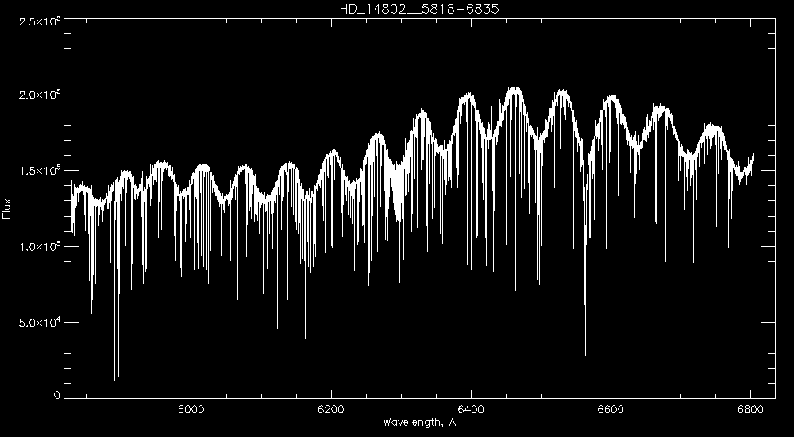Click the 0 y-axis tick label
The height and width of the screenshot is (437, 794).
click(x=57, y=396)
